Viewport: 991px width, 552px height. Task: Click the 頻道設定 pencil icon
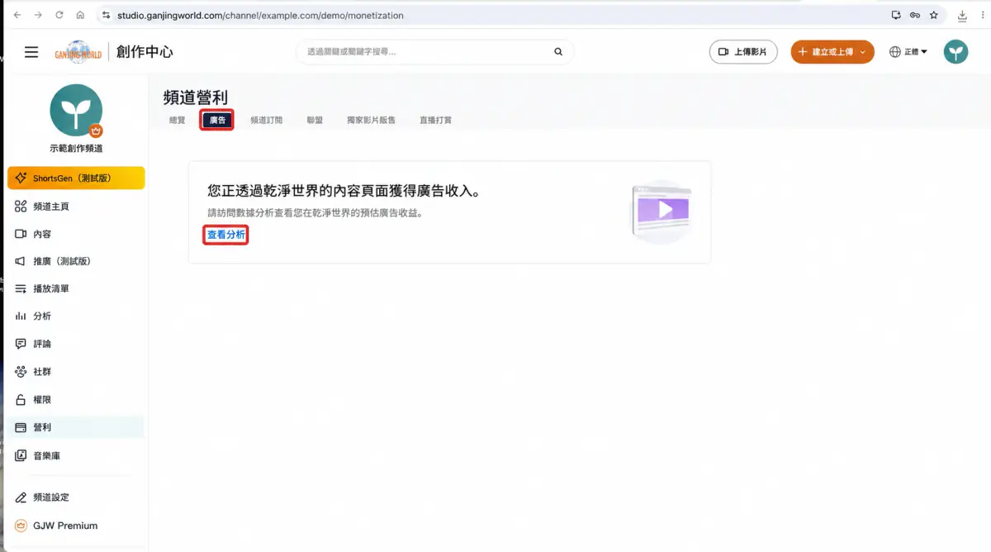21,497
